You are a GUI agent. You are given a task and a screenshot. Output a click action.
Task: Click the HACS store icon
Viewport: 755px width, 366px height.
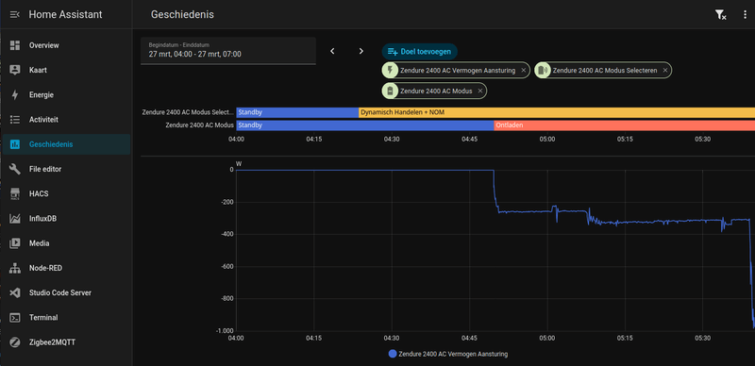(15, 193)
